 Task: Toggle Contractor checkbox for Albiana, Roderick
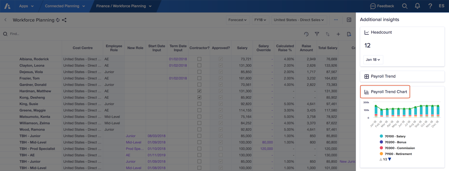click(199, 59)
